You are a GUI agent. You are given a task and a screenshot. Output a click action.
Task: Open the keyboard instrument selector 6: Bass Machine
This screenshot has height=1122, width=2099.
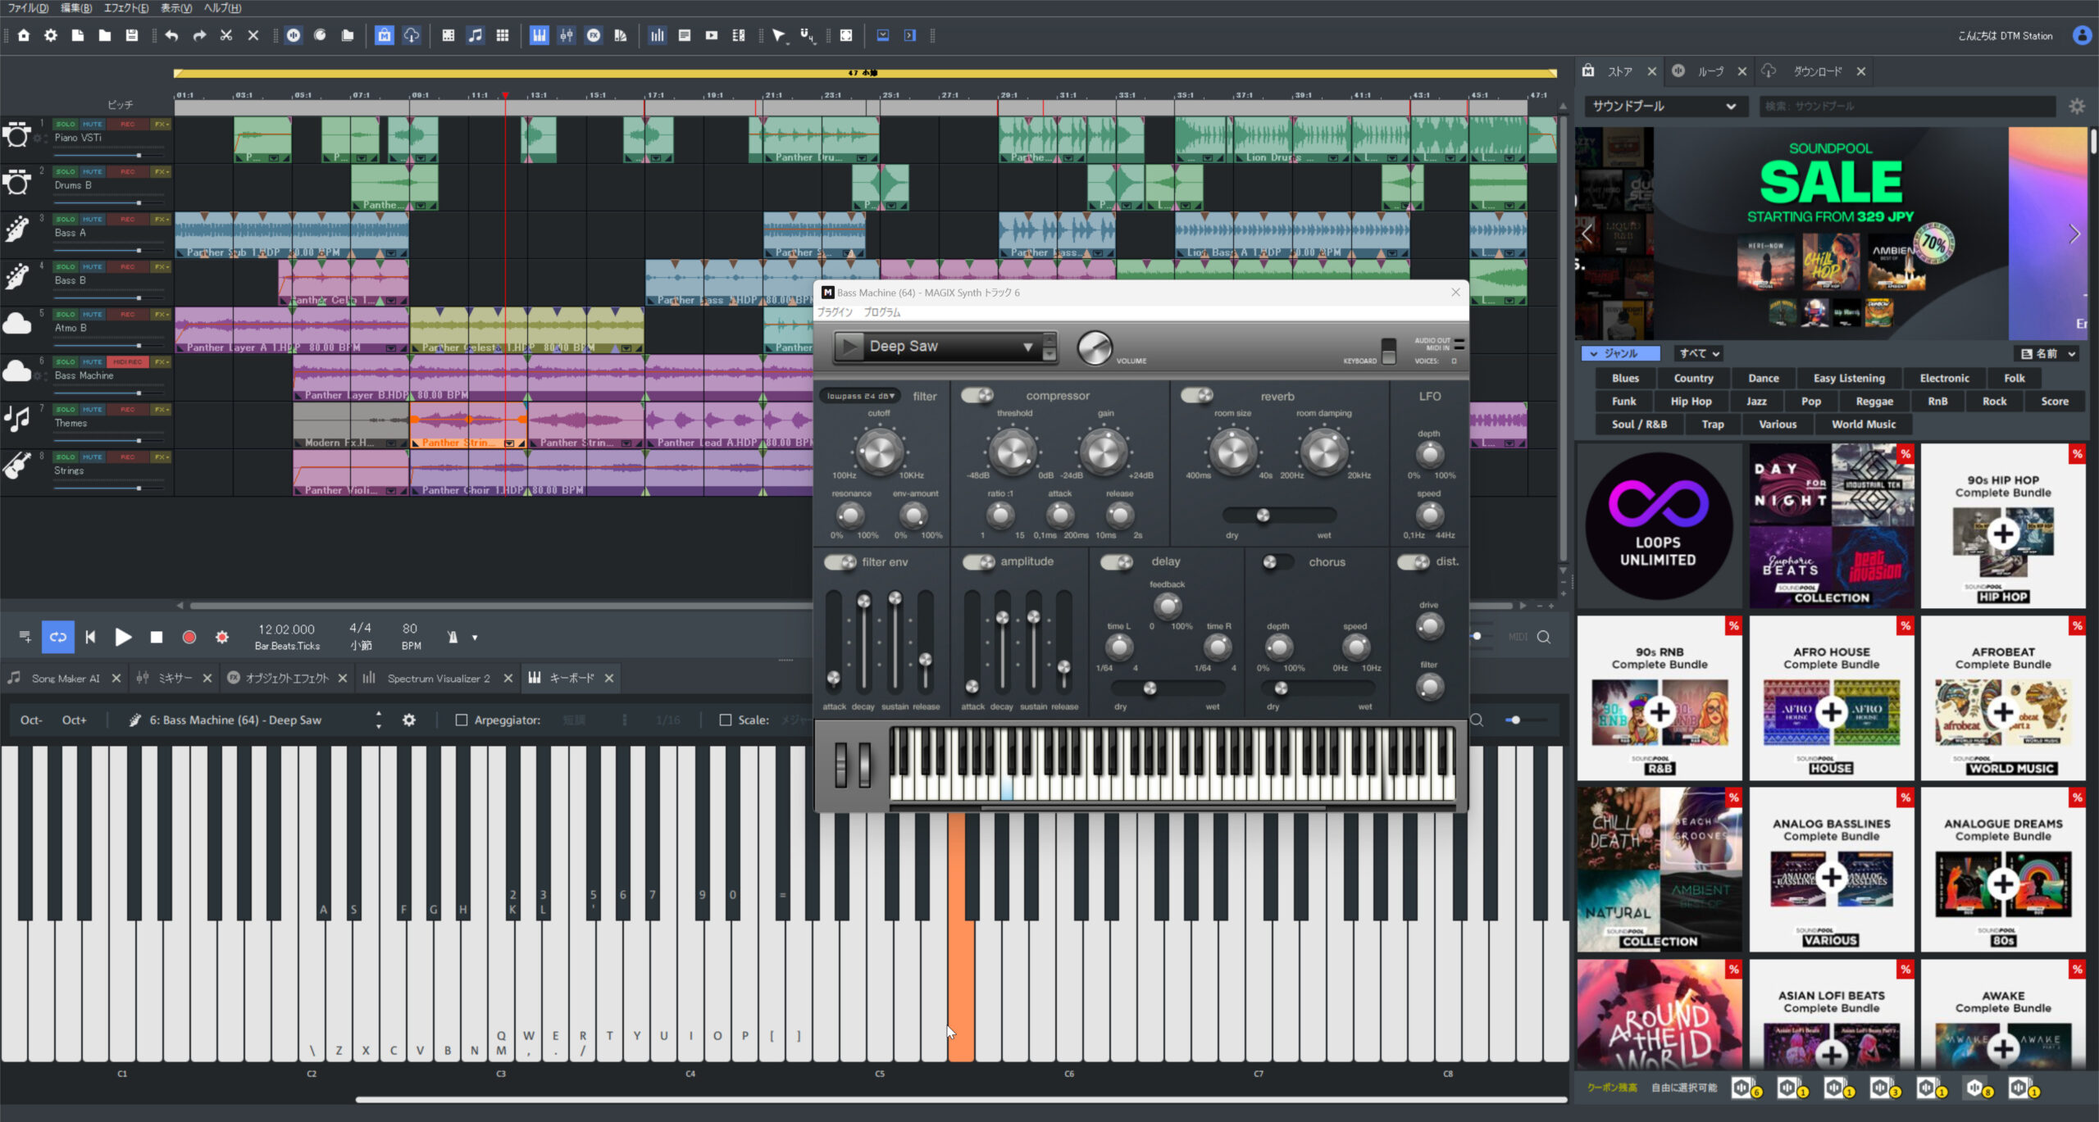[254, 720]
